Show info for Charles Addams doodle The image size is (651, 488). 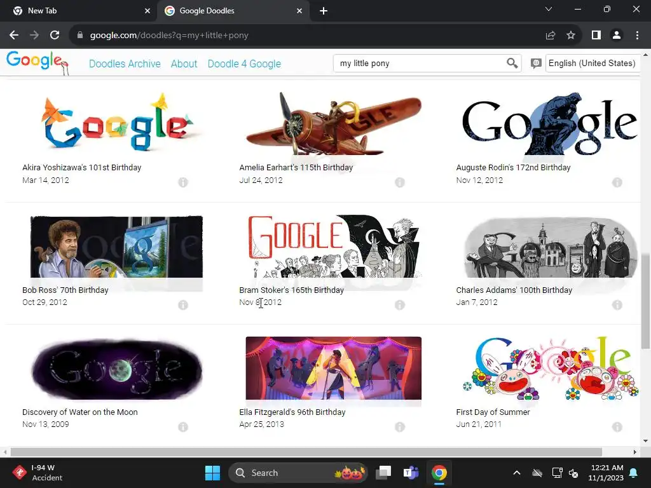[x=617, y=305]
